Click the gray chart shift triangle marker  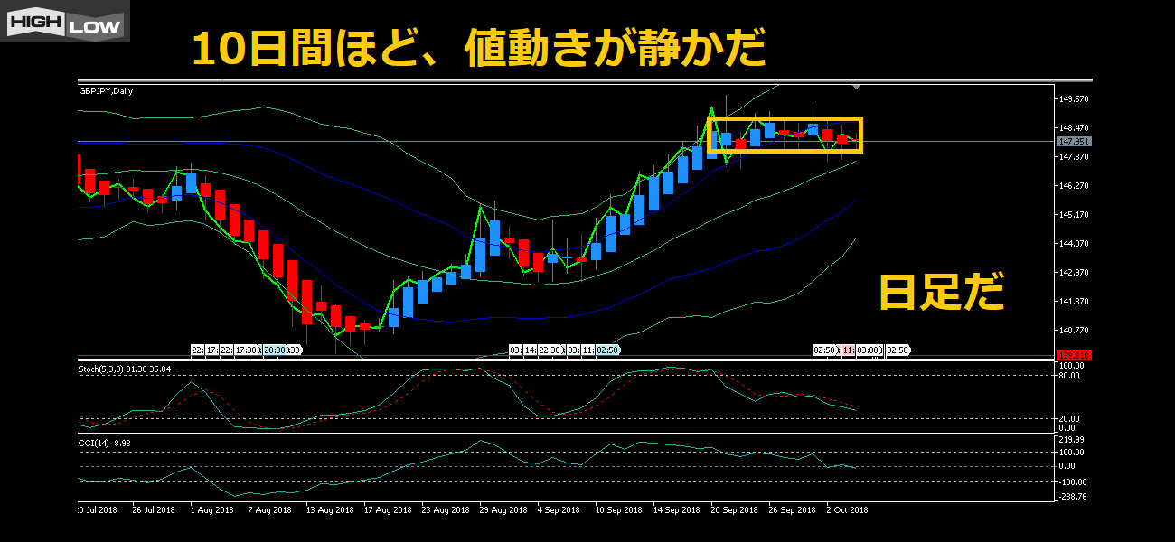[x=856, y=87]
